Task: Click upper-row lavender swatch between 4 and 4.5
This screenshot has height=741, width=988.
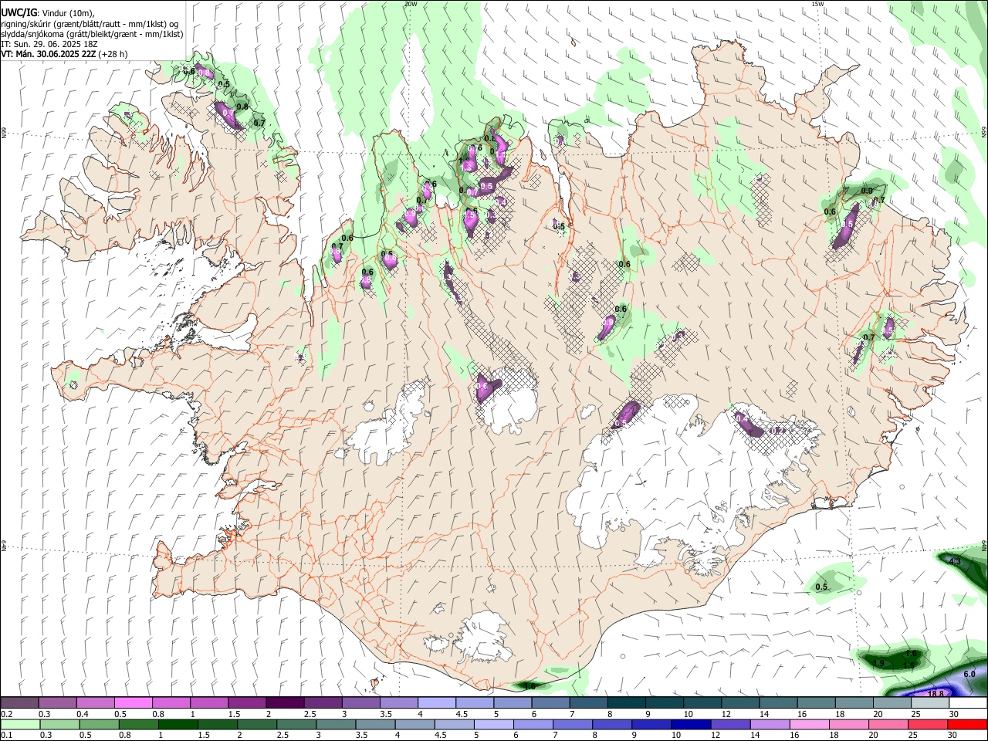Action: [x=437, y=703]
